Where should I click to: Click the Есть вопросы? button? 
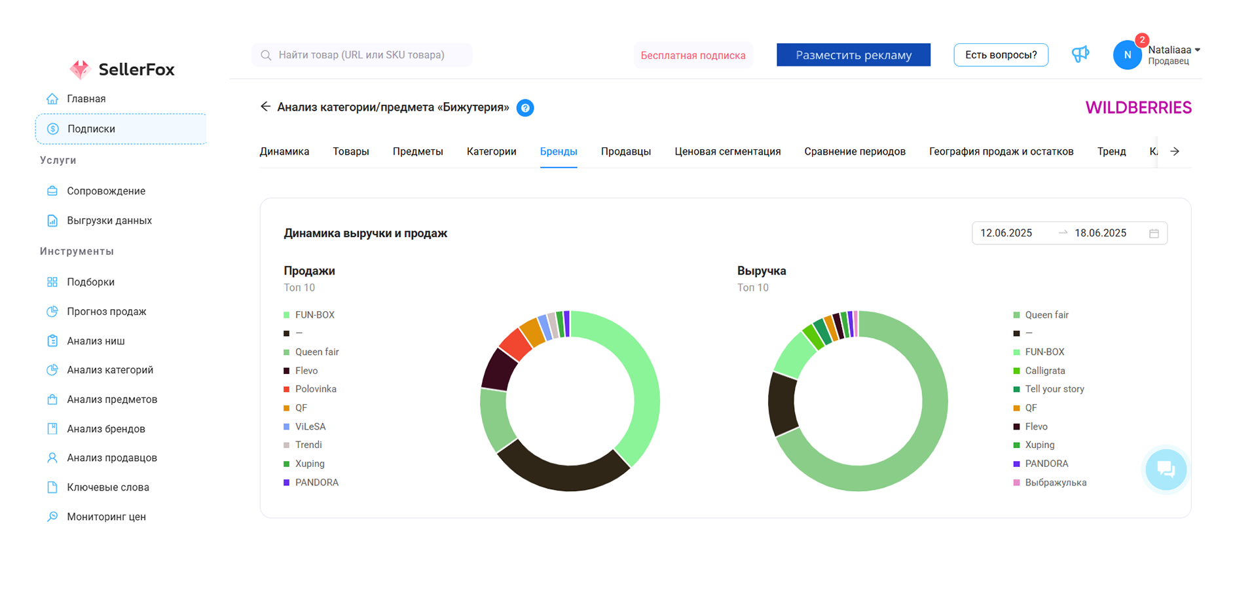point(1001,55)
